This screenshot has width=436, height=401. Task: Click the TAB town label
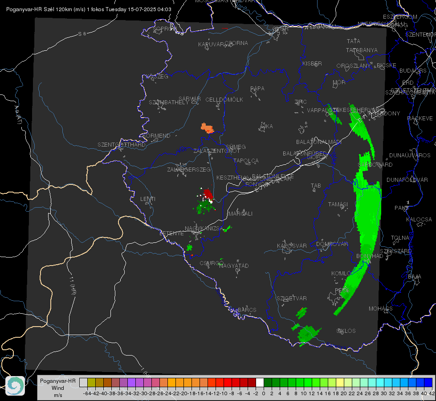[x=316, y=186]
